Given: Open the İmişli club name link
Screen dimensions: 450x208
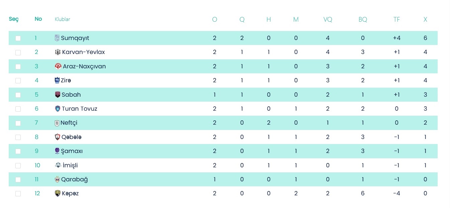Looking at the screenshot, I should click(x=70, y=165).
